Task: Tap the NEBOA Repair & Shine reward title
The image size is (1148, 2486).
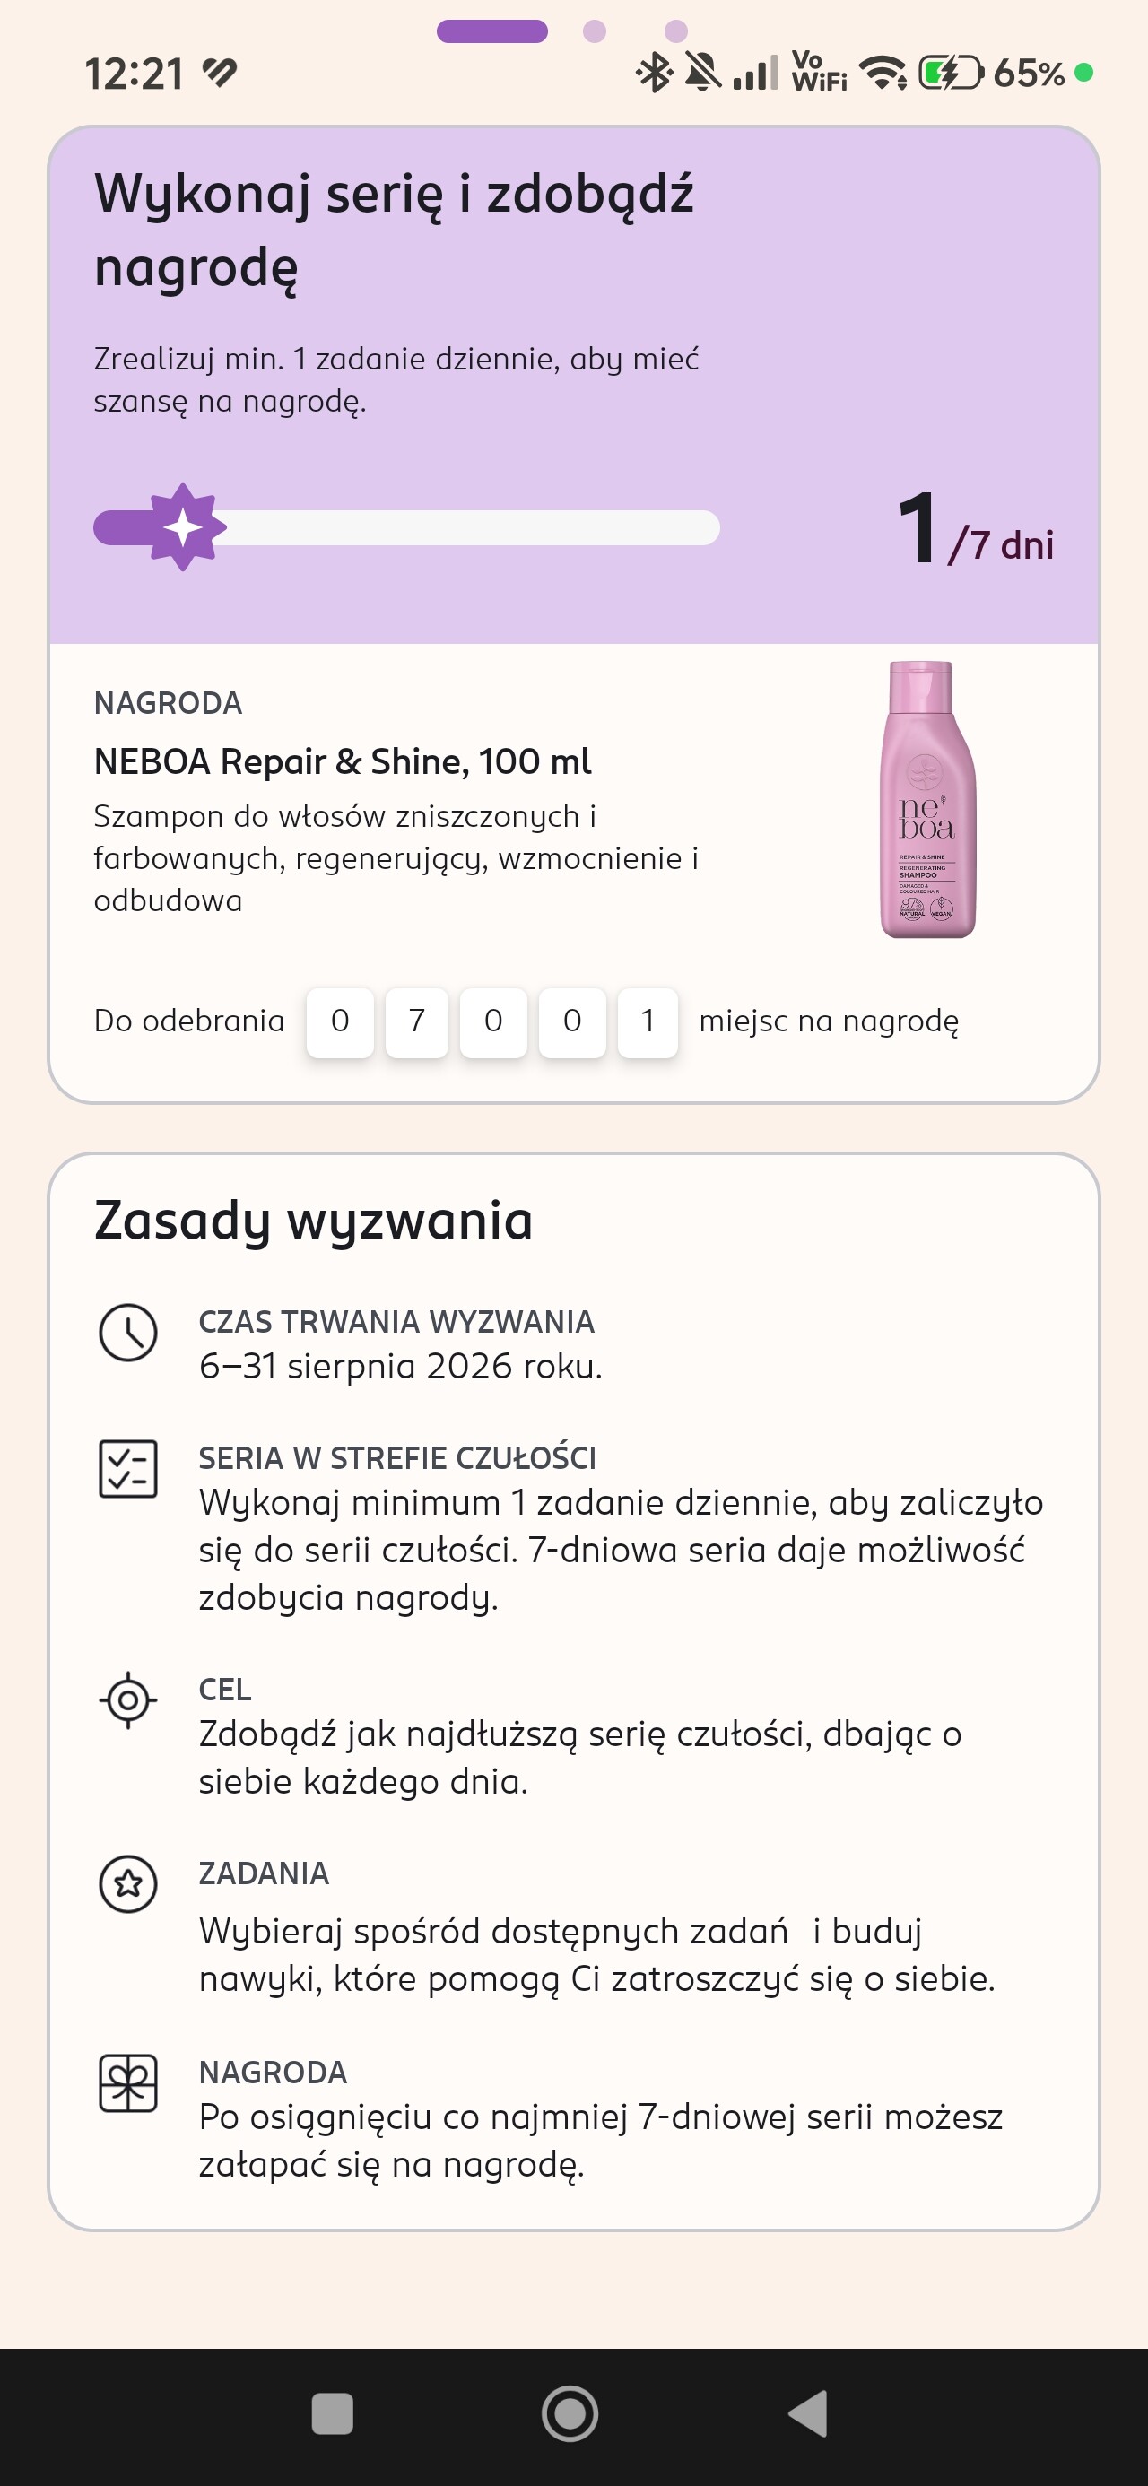Action: click(342, 761)
